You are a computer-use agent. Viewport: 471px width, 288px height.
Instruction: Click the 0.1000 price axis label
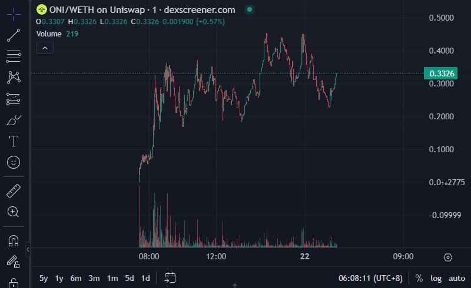[441, 149]
